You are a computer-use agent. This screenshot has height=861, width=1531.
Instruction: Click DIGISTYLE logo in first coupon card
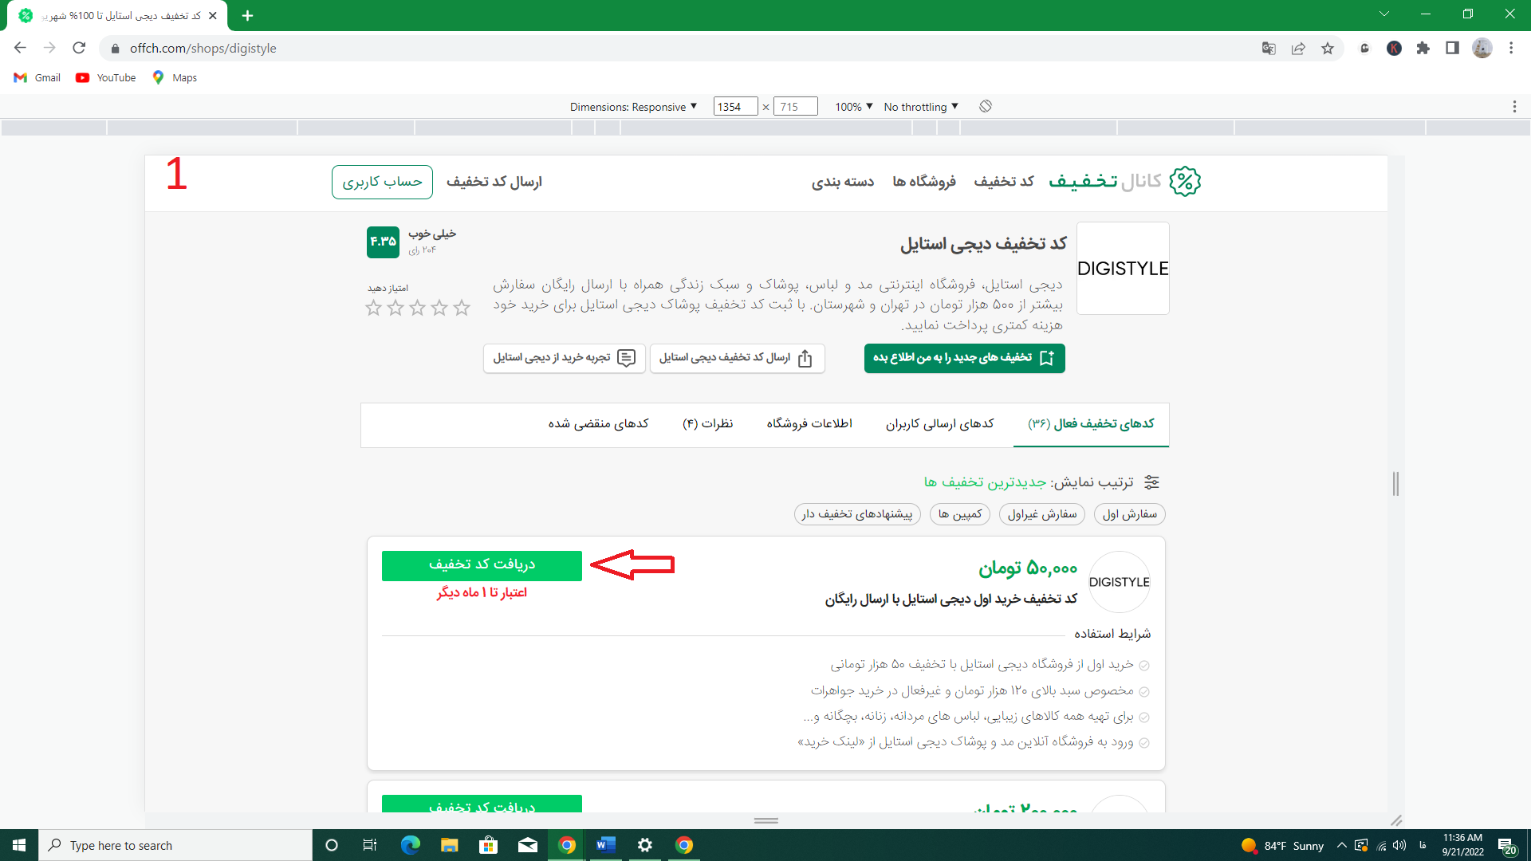tap(1120, 582)
